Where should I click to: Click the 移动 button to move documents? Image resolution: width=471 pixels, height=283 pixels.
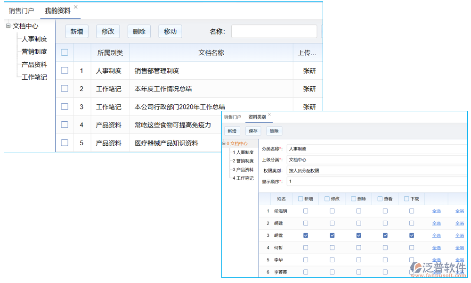170,31
